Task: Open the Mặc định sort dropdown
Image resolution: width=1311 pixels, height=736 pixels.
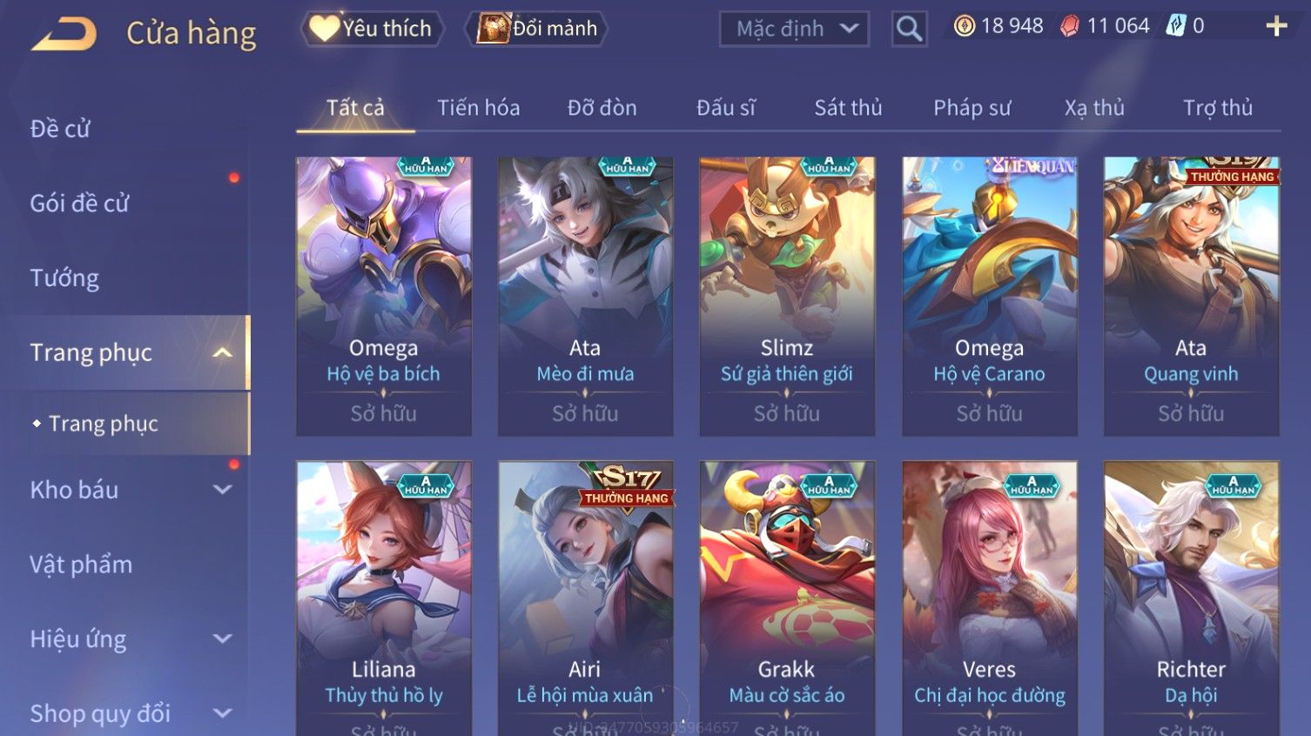Action: click(x=795, y=29)
